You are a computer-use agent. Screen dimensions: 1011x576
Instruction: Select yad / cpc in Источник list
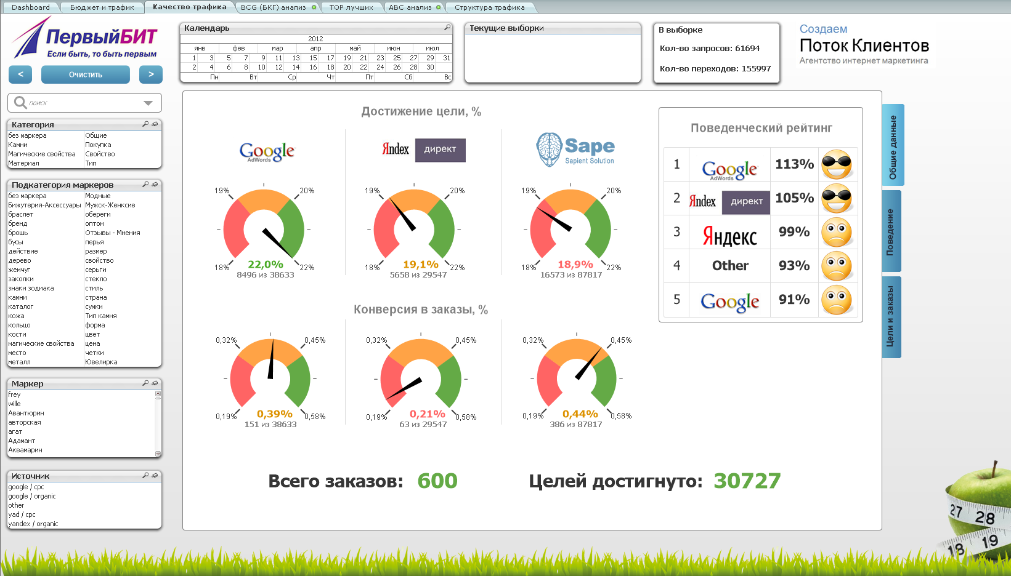[x=84, y=514]
